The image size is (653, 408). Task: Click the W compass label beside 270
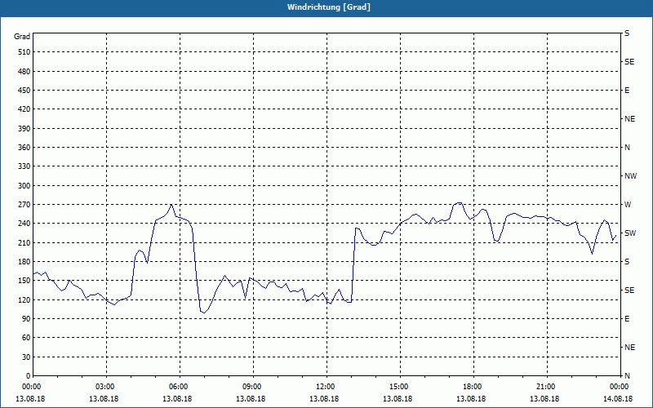tap(628, 205)
